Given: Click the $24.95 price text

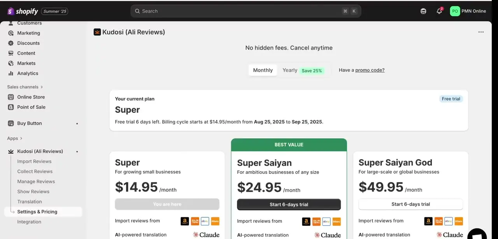Looking at the screenshot, I should (x=259, y=187).
